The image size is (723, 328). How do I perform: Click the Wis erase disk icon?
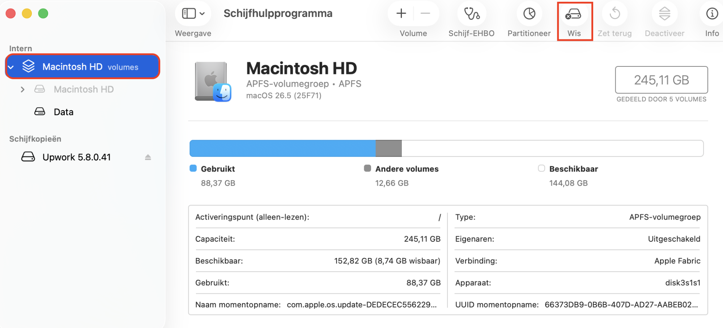(x=574, y=14)
